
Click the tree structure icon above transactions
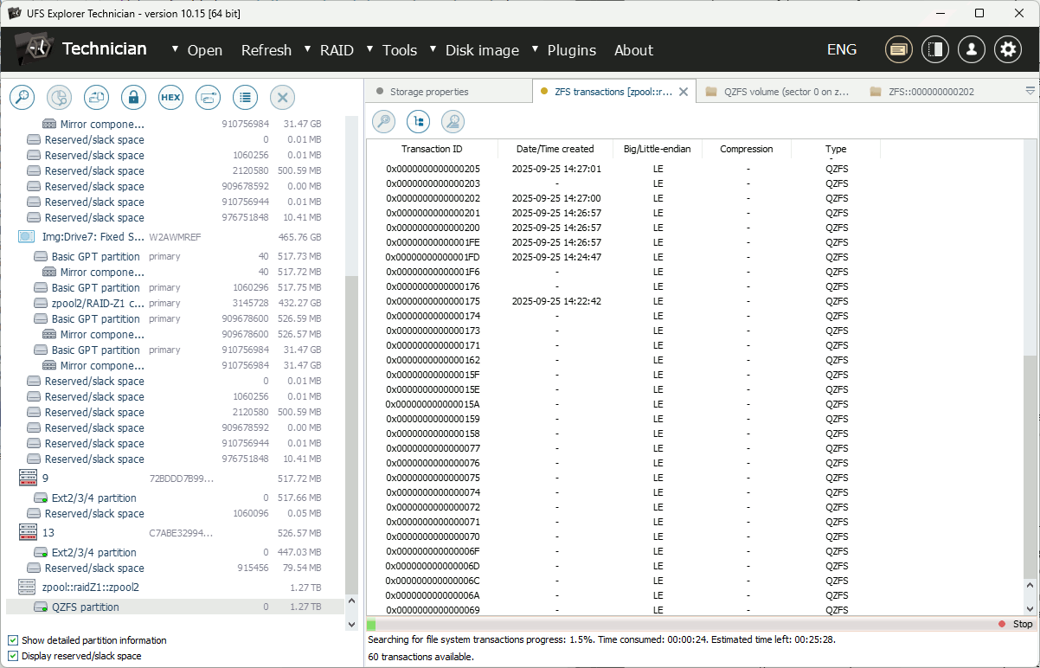pos(418,121)
